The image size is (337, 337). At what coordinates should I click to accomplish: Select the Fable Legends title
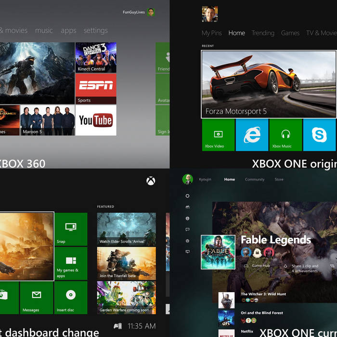tap(276, 240)
